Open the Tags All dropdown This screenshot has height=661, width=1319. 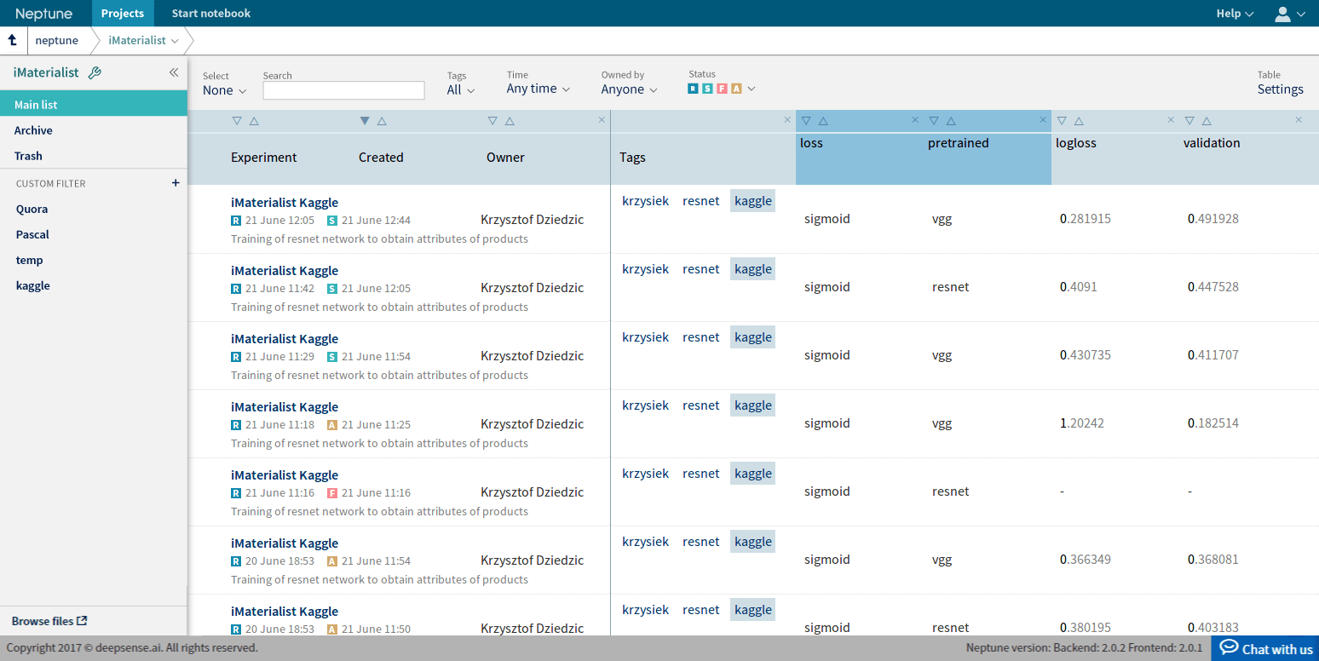coord(461,89)
